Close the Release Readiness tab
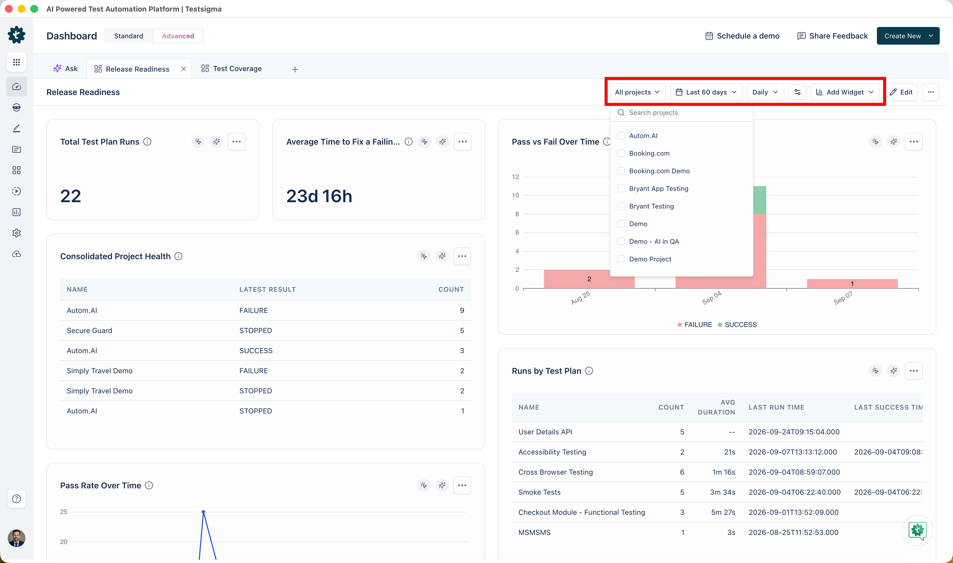 (183, 69)
